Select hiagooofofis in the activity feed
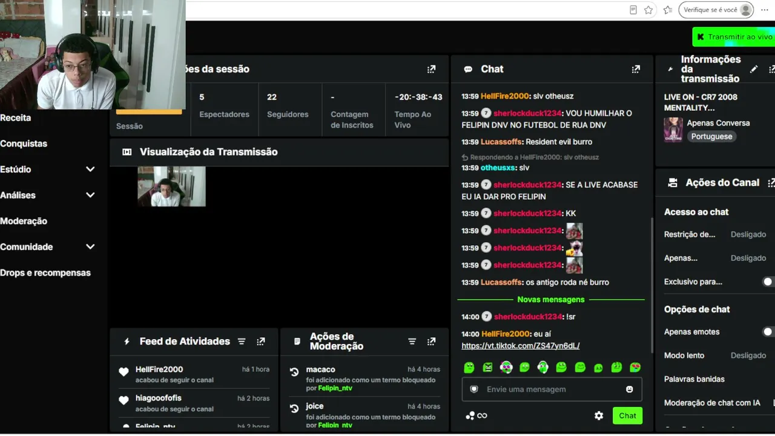This screenshot has height=436, width=775. pos(159,398)
